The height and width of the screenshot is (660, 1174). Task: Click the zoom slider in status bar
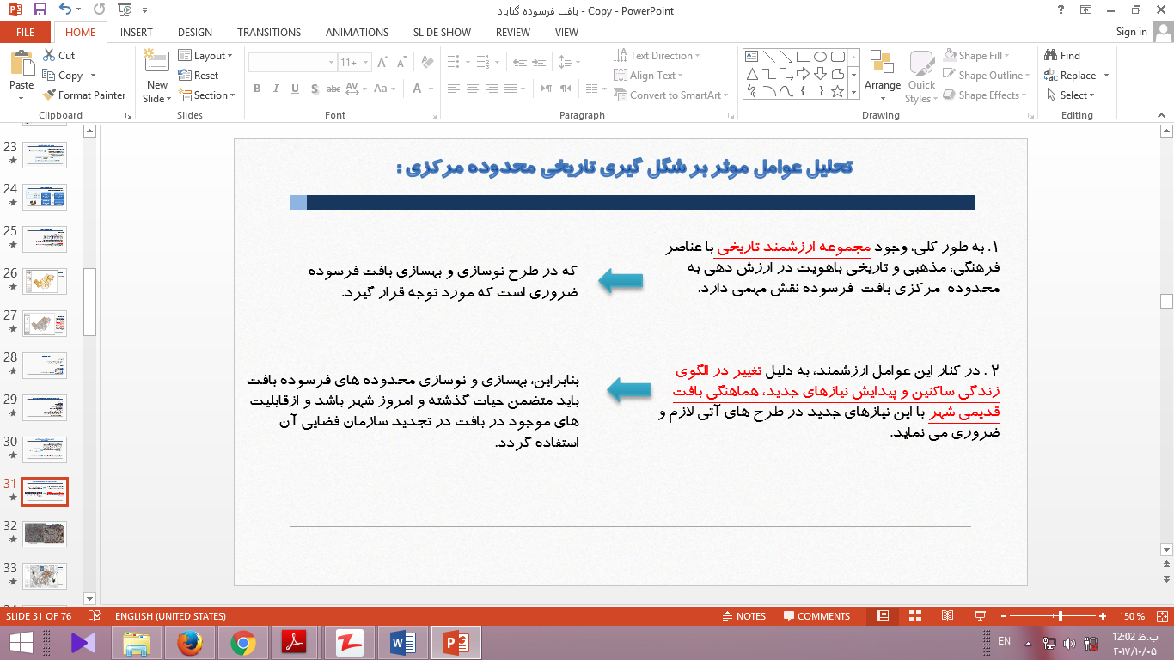(1061, 616)
